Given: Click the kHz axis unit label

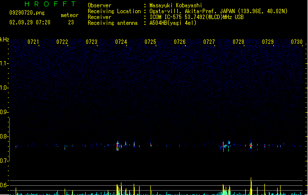Looking at the screenshot, I should pos(4,39).
